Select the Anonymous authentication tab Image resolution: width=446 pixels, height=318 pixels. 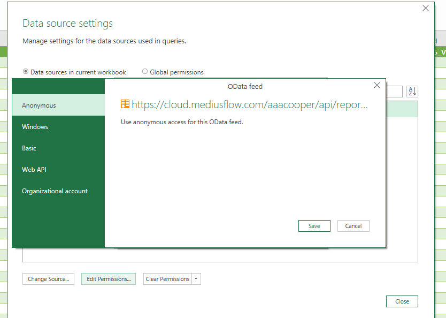(x=58, y=105)
